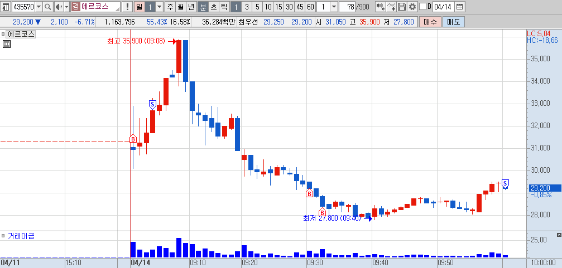
Task: Click the candle count field showing 78
Action: pos(346,7)
